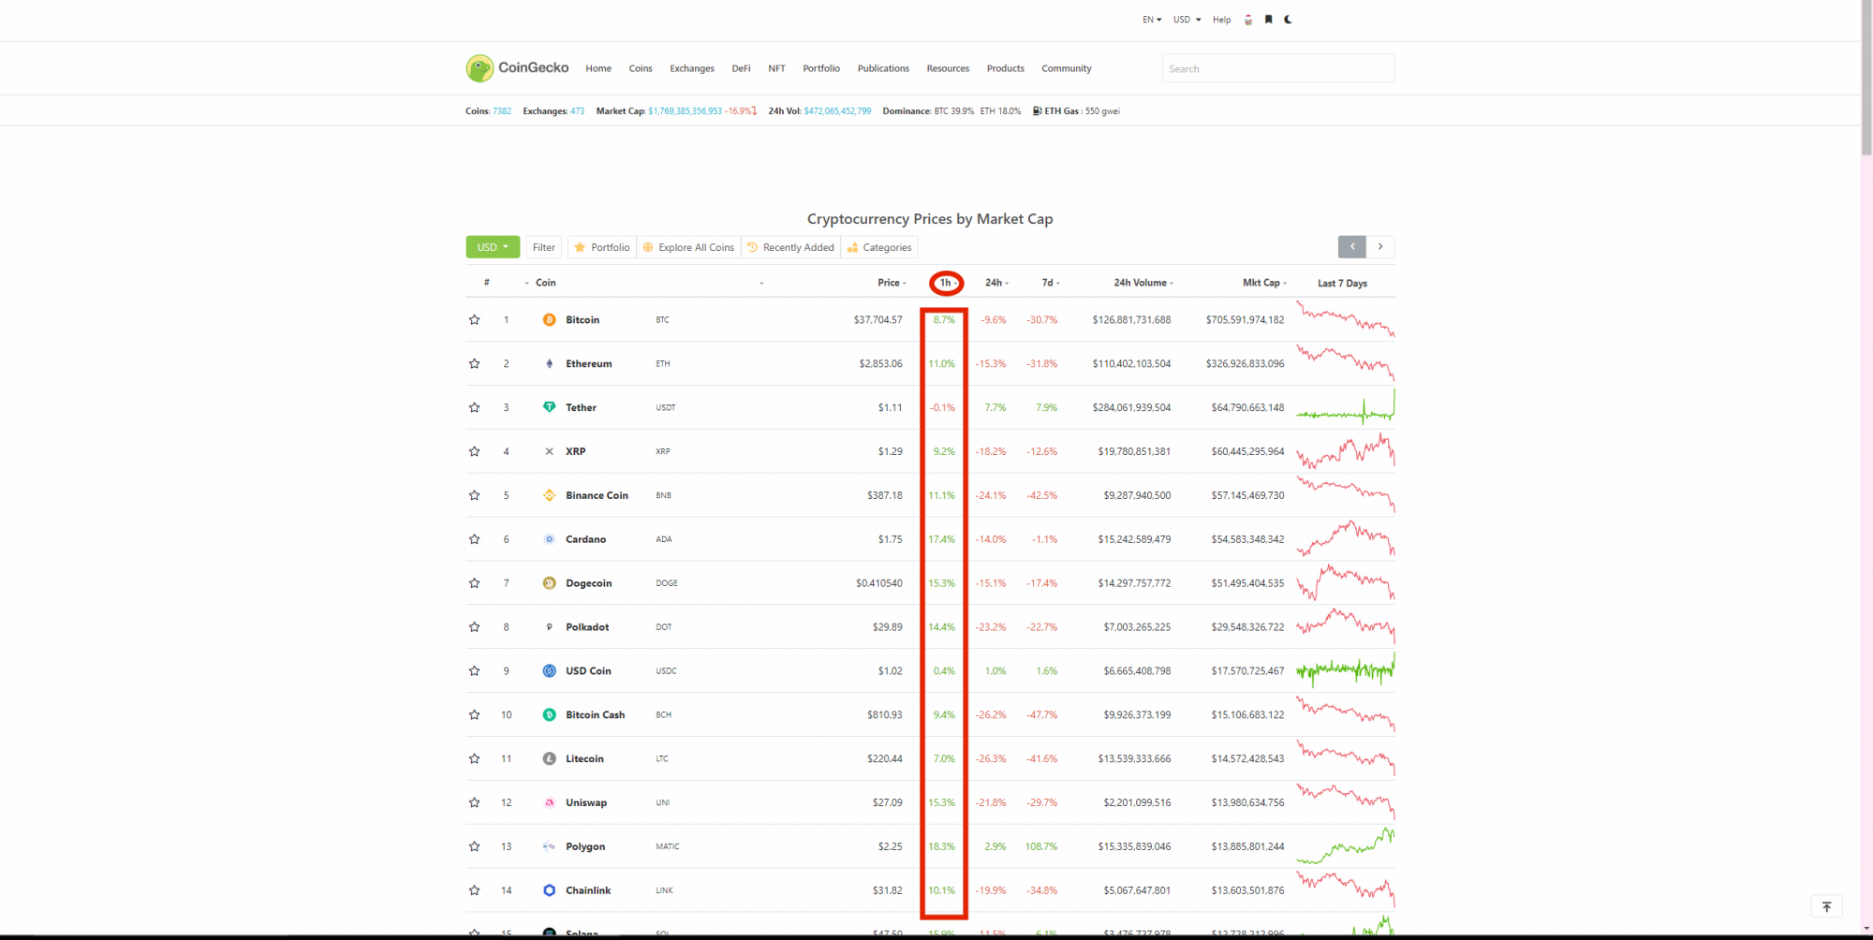Sort the table by 7d change
The image size is (1873, 940).
1051,283
